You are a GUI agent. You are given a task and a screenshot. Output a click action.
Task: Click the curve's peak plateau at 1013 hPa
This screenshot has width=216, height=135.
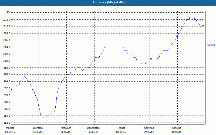pos(192,16)
